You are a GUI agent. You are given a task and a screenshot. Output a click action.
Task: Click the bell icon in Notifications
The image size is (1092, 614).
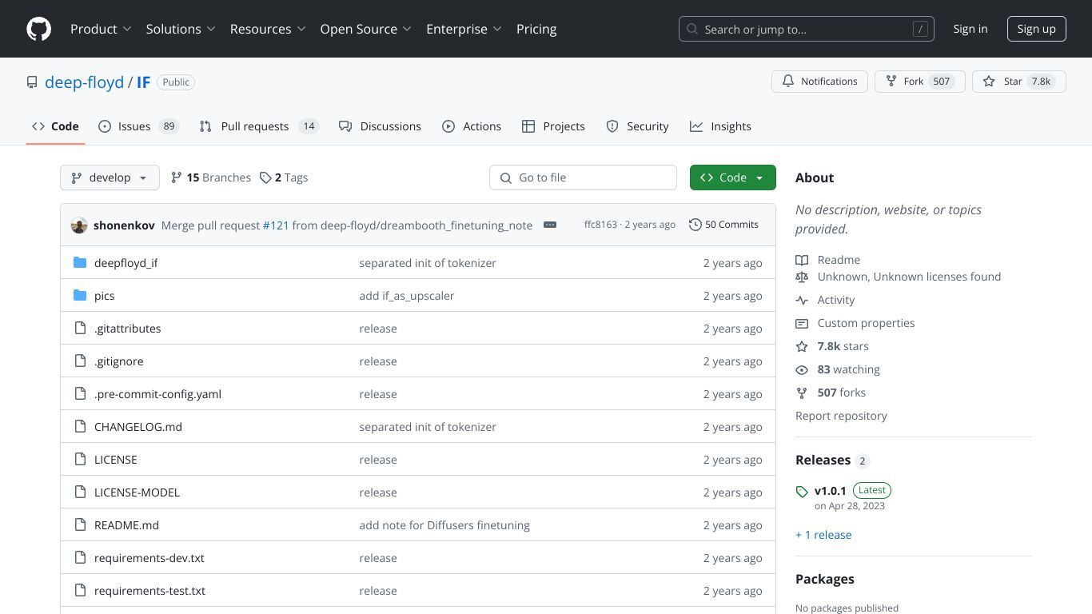(x=788, y=82)
